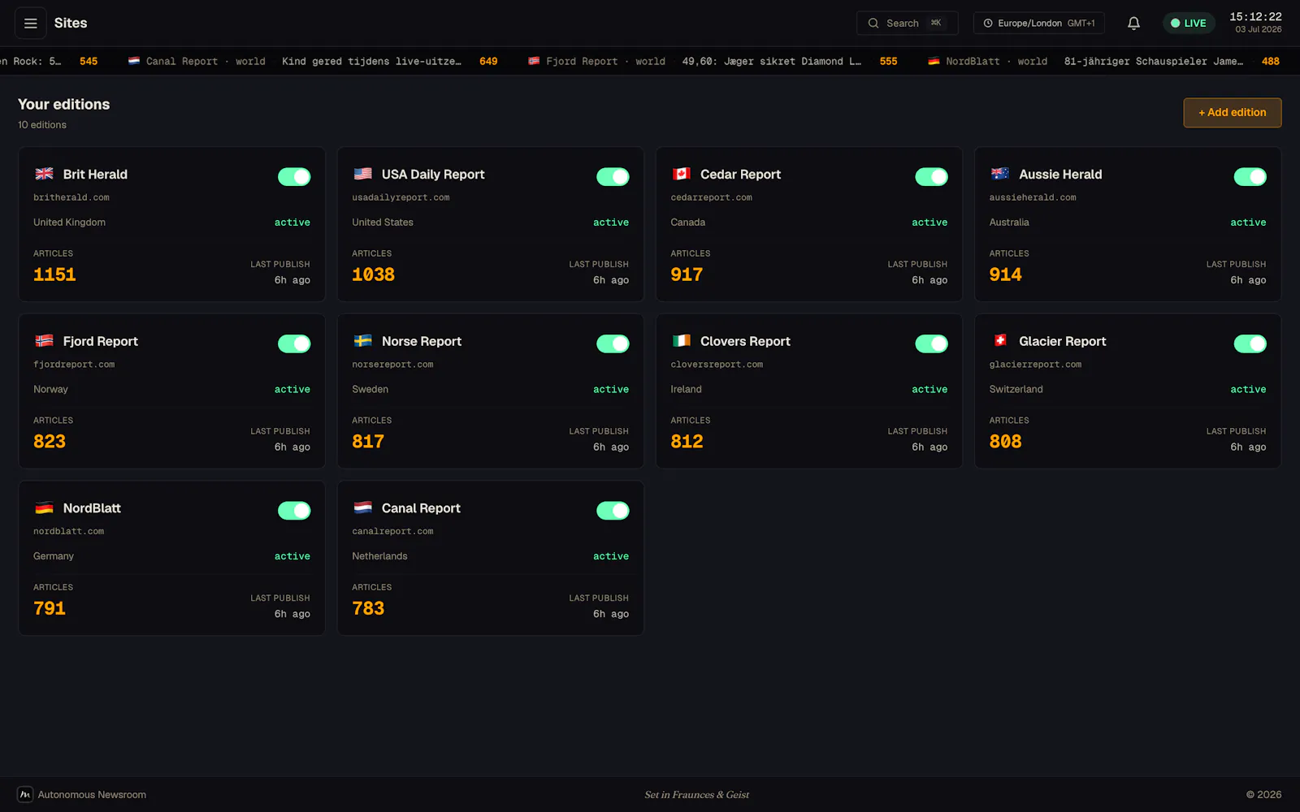The height and width of the screenshot is (812, 1300).
Task: Click the aussieherald.com domain text
Action: (x=1032, y=197)
